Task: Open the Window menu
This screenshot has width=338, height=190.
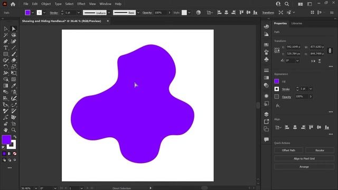Action: pyautogui.click(x=105, y=4)
